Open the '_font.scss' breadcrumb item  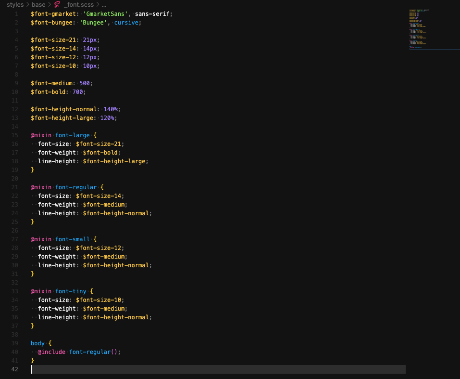(79, 5)
